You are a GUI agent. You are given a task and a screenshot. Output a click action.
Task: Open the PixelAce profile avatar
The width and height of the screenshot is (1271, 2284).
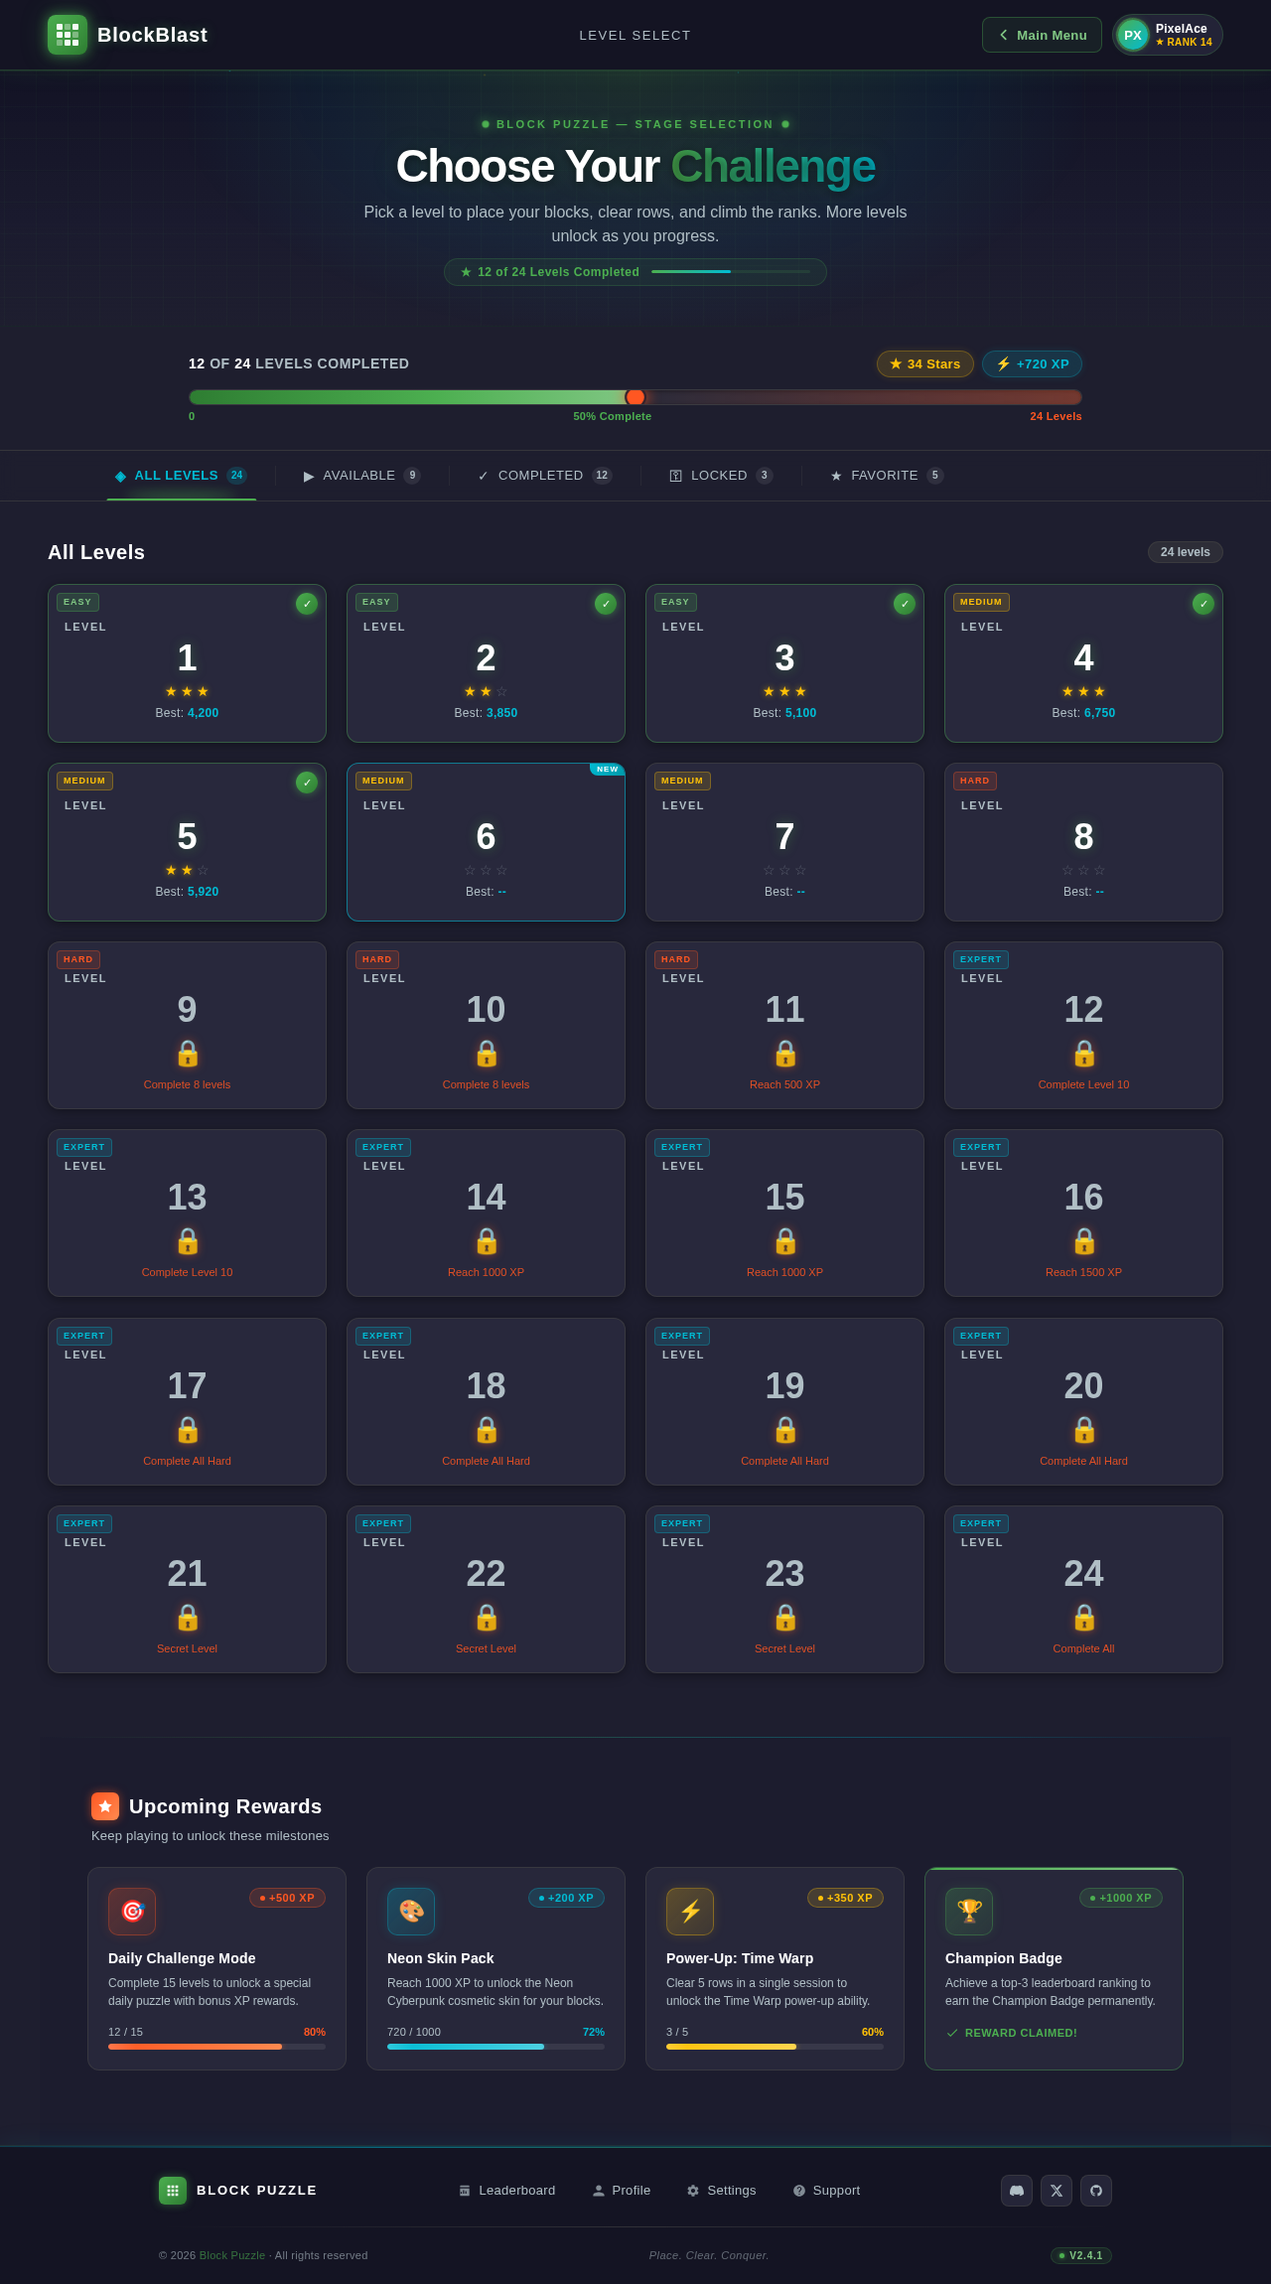[1133, 35]
